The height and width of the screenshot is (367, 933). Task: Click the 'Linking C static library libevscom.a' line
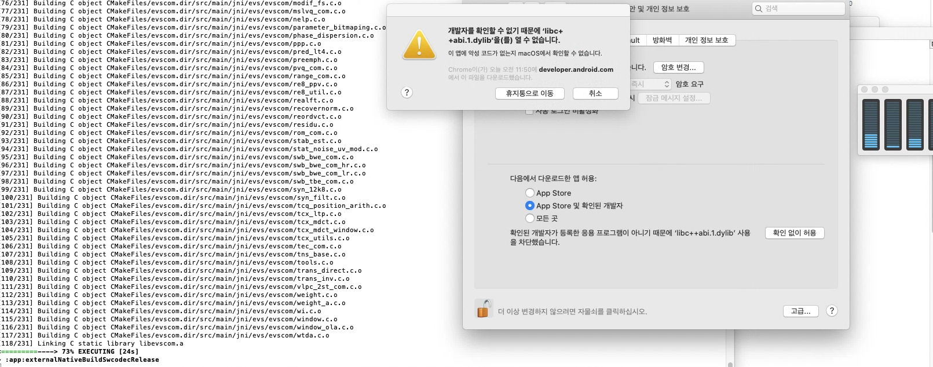pyautogui.click(x=92, y=343)
